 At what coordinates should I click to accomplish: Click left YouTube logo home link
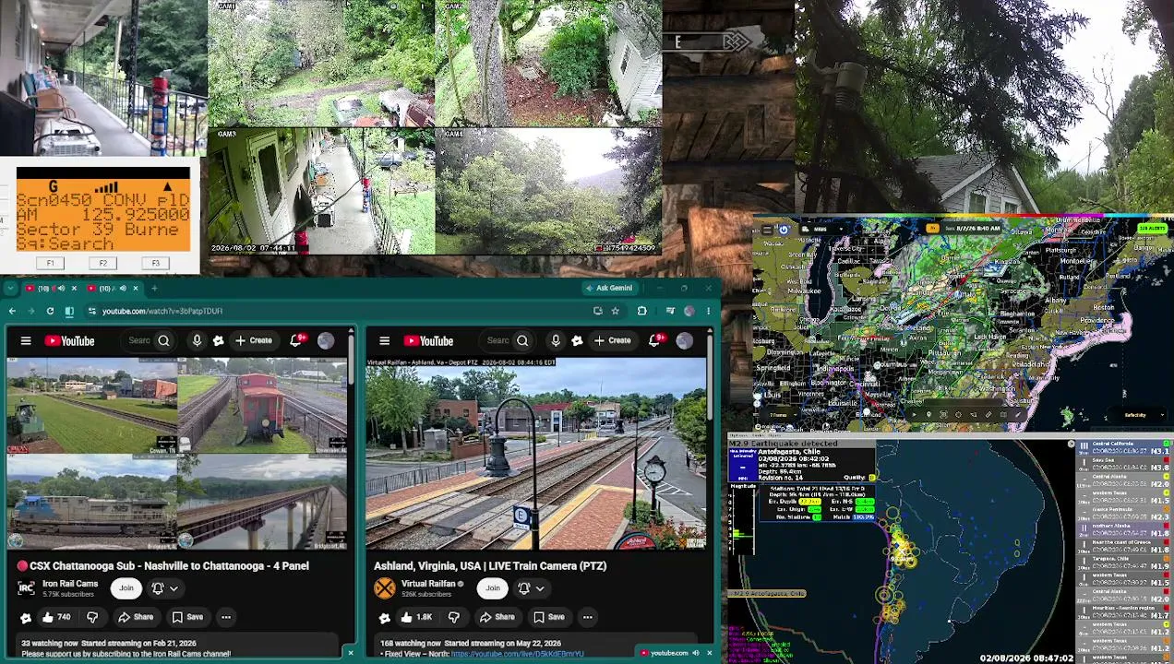(69, 341)
